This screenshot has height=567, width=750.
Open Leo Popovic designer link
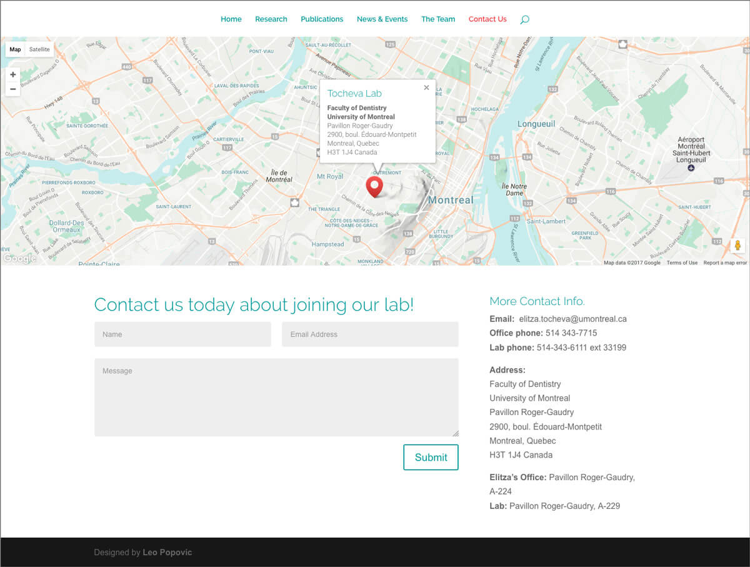pos(167,553)
